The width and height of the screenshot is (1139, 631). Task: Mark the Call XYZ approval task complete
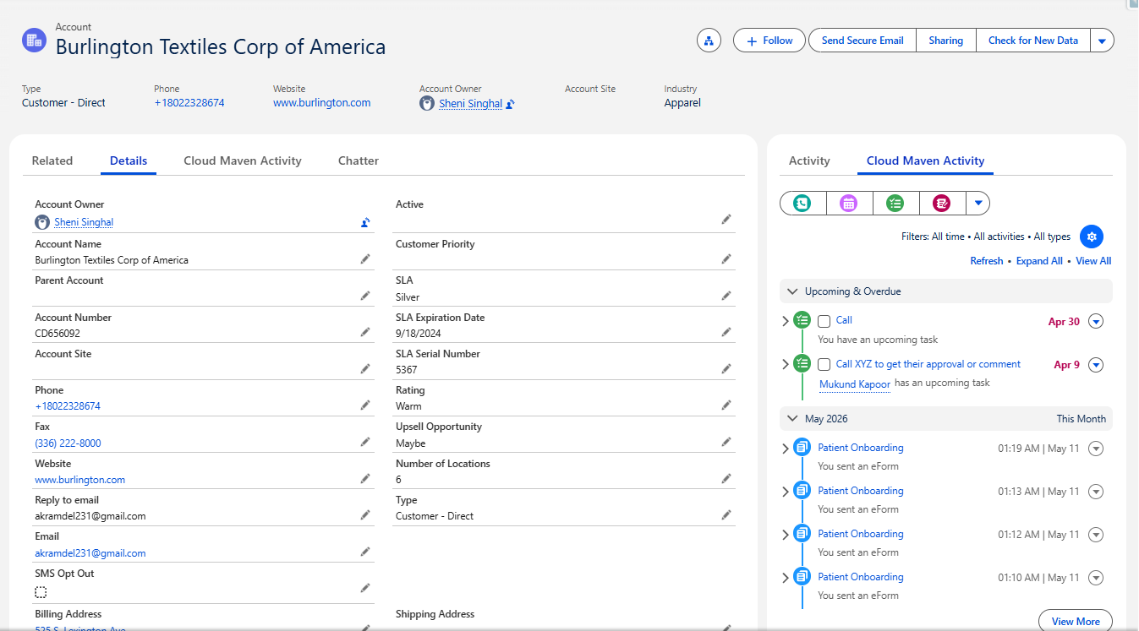pos(824,365)
